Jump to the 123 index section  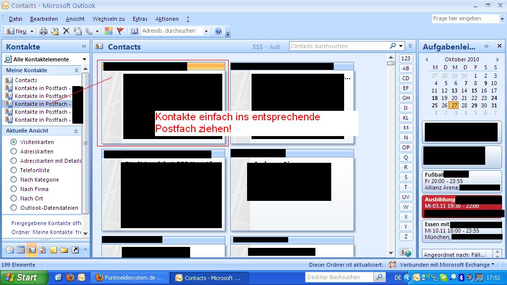[406, 58]
